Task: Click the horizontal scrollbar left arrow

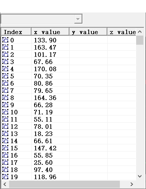Action: [5, 184]
